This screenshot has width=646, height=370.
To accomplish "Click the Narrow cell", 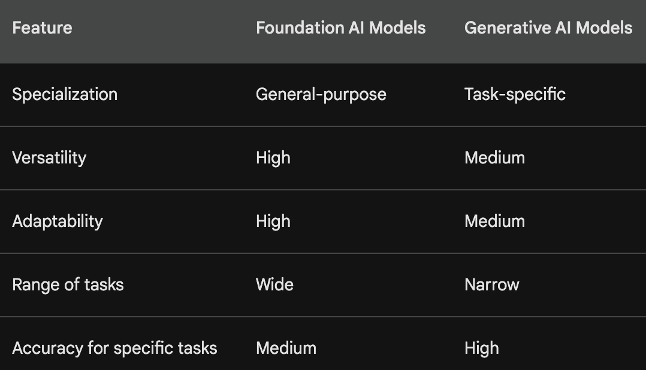I will pos(492,285).
